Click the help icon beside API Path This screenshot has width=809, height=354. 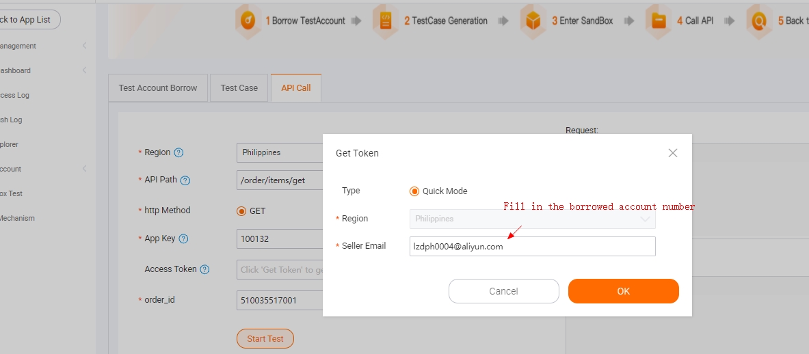click(185, 180)
